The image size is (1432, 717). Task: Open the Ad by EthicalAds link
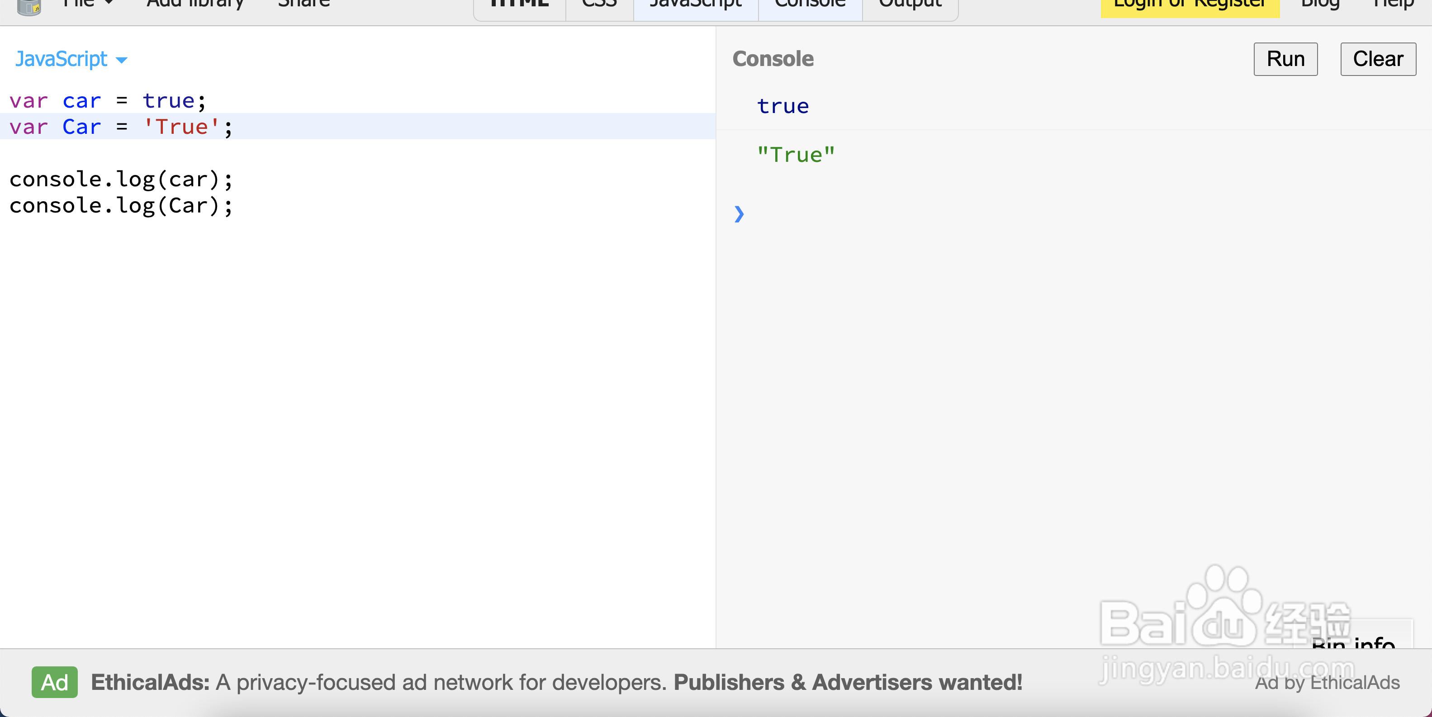1327,683
